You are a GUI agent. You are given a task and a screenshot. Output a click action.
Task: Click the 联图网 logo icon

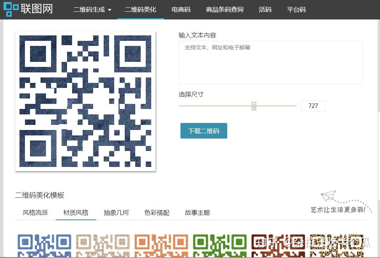(x=11, y=9)
